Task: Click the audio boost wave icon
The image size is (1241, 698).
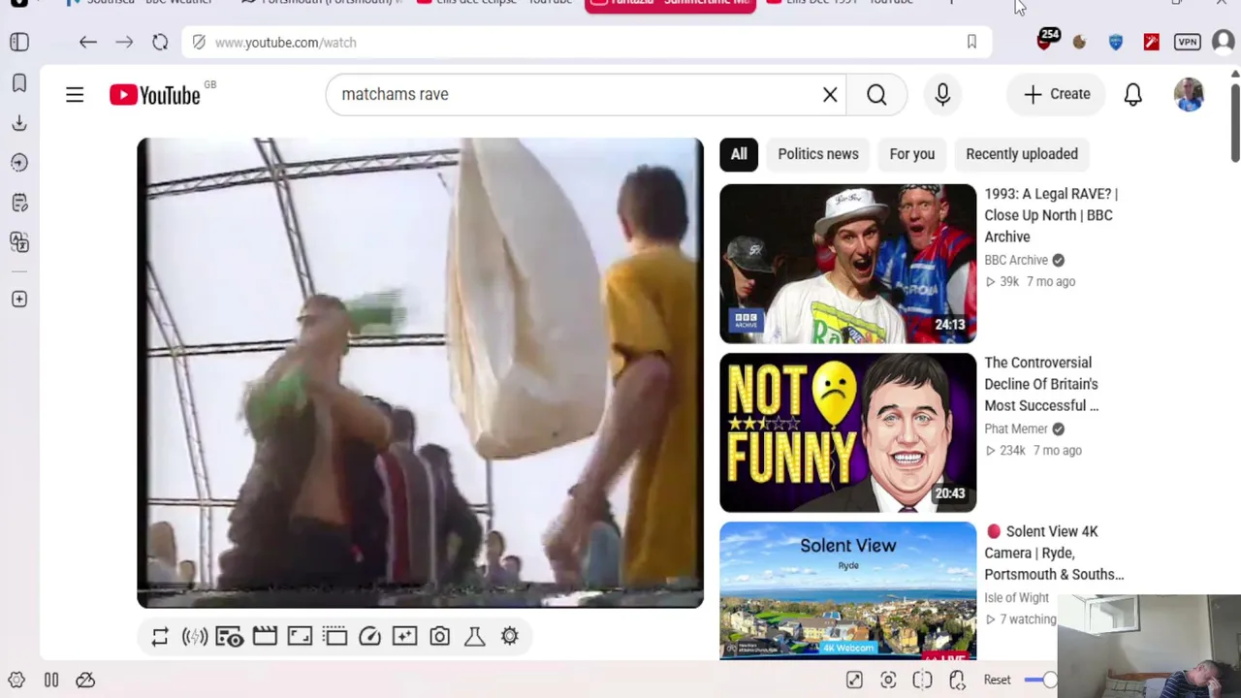Action: point(195,636)
